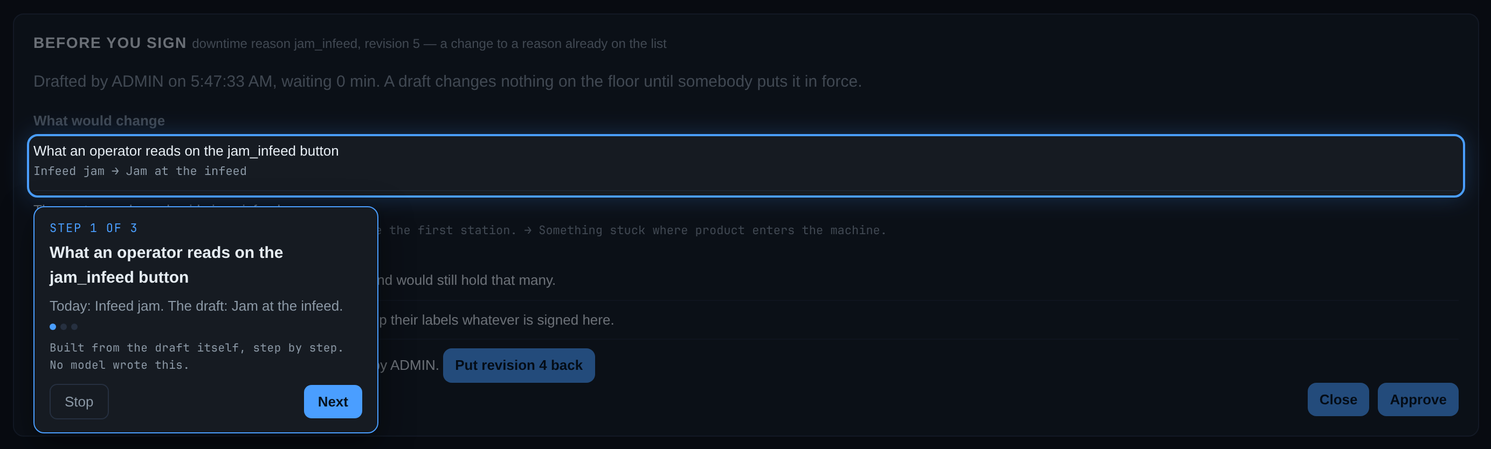The width and height of the screenshot is (1491, 449).
Task: Click the 'Something stuck where product enters' description row
Action: point(745,230)
